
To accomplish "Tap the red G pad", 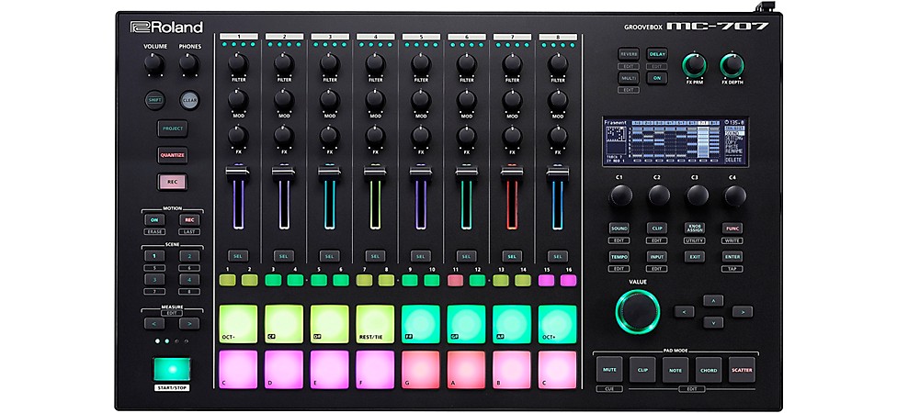I will [x=421, y=370].
